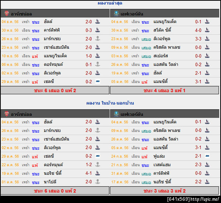Click league icon in ลิเวอร์พูล 3-3 row
221x203 pixels.
(x=207, y=39)
